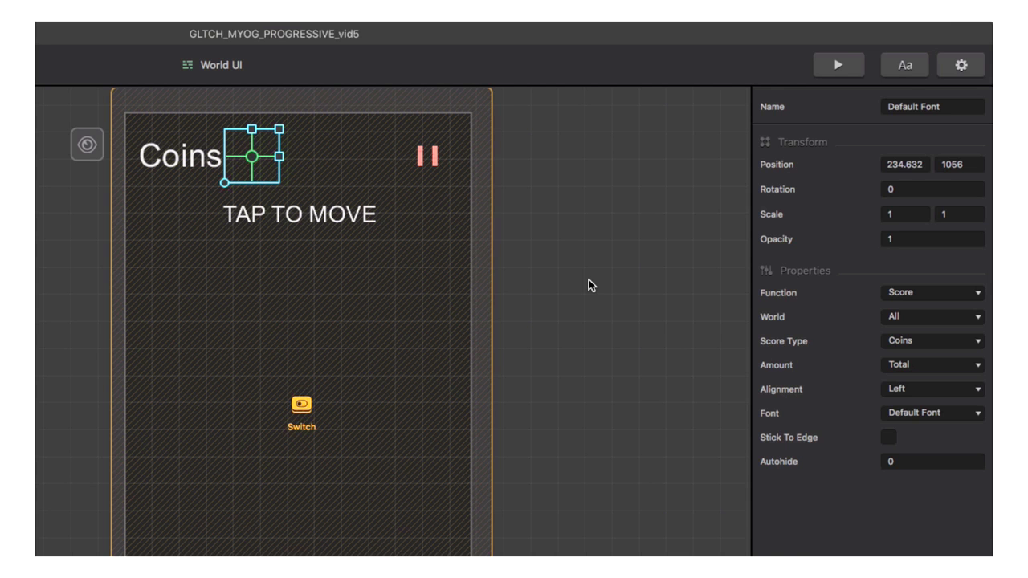Click the green center pivot handle

251,156
